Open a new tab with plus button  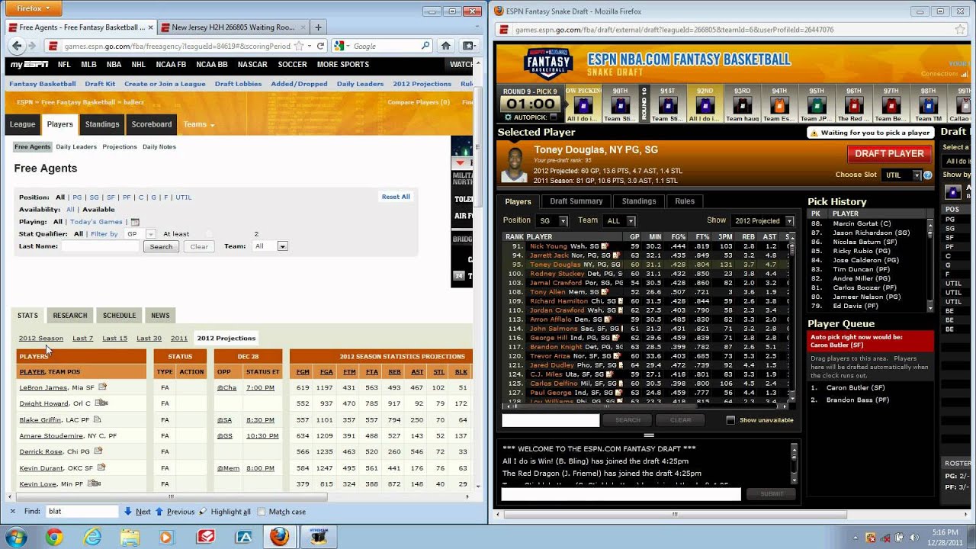coord(318,27)
